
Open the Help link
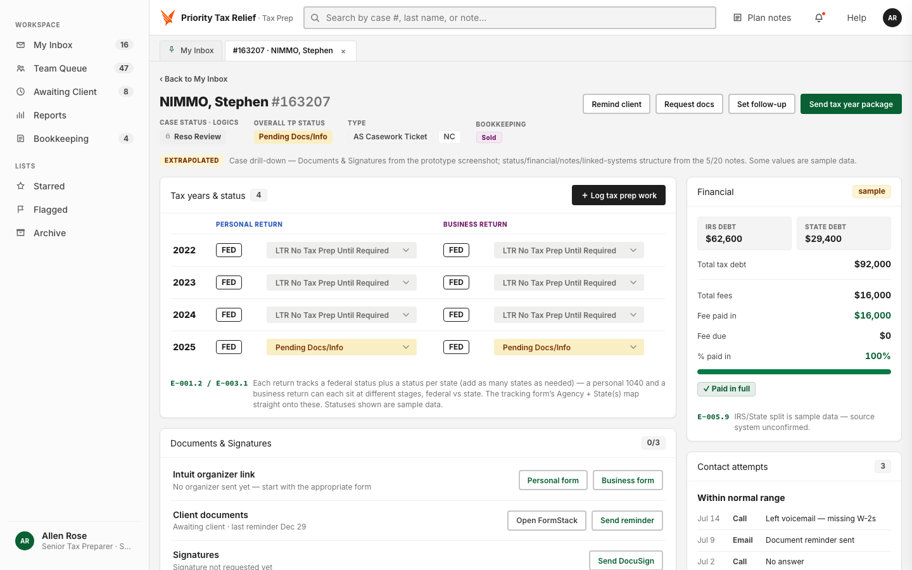pyautogui.click(x=856, y=18)
